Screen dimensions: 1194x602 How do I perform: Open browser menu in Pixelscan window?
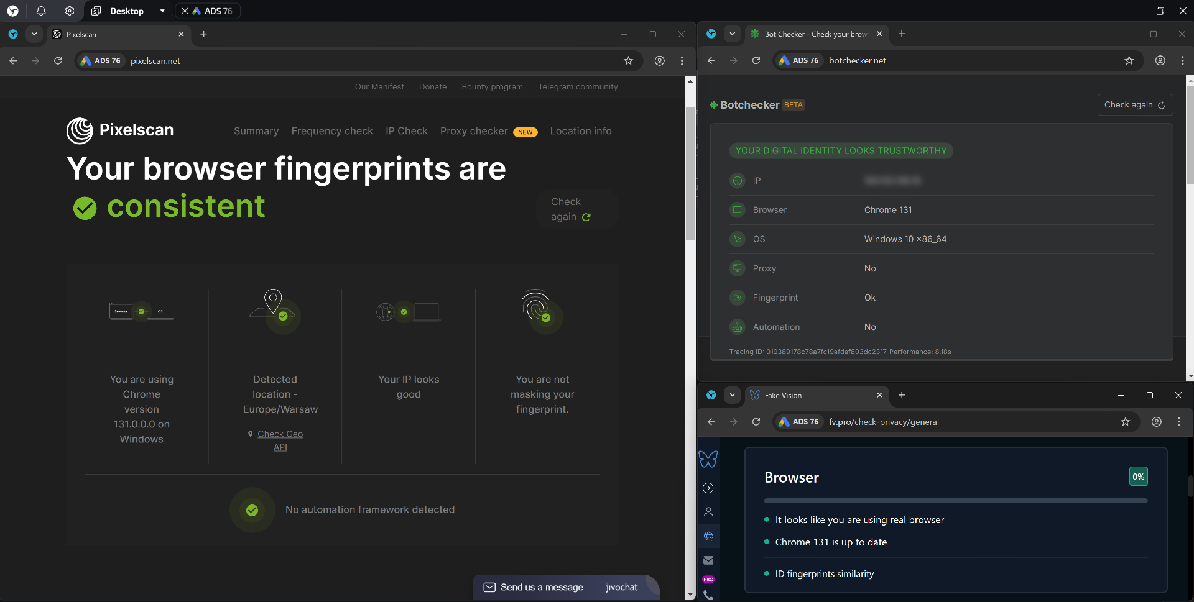click(682, 60)
